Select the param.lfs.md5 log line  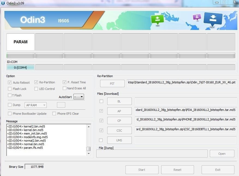pyautogui.click(x=25, y=148)
